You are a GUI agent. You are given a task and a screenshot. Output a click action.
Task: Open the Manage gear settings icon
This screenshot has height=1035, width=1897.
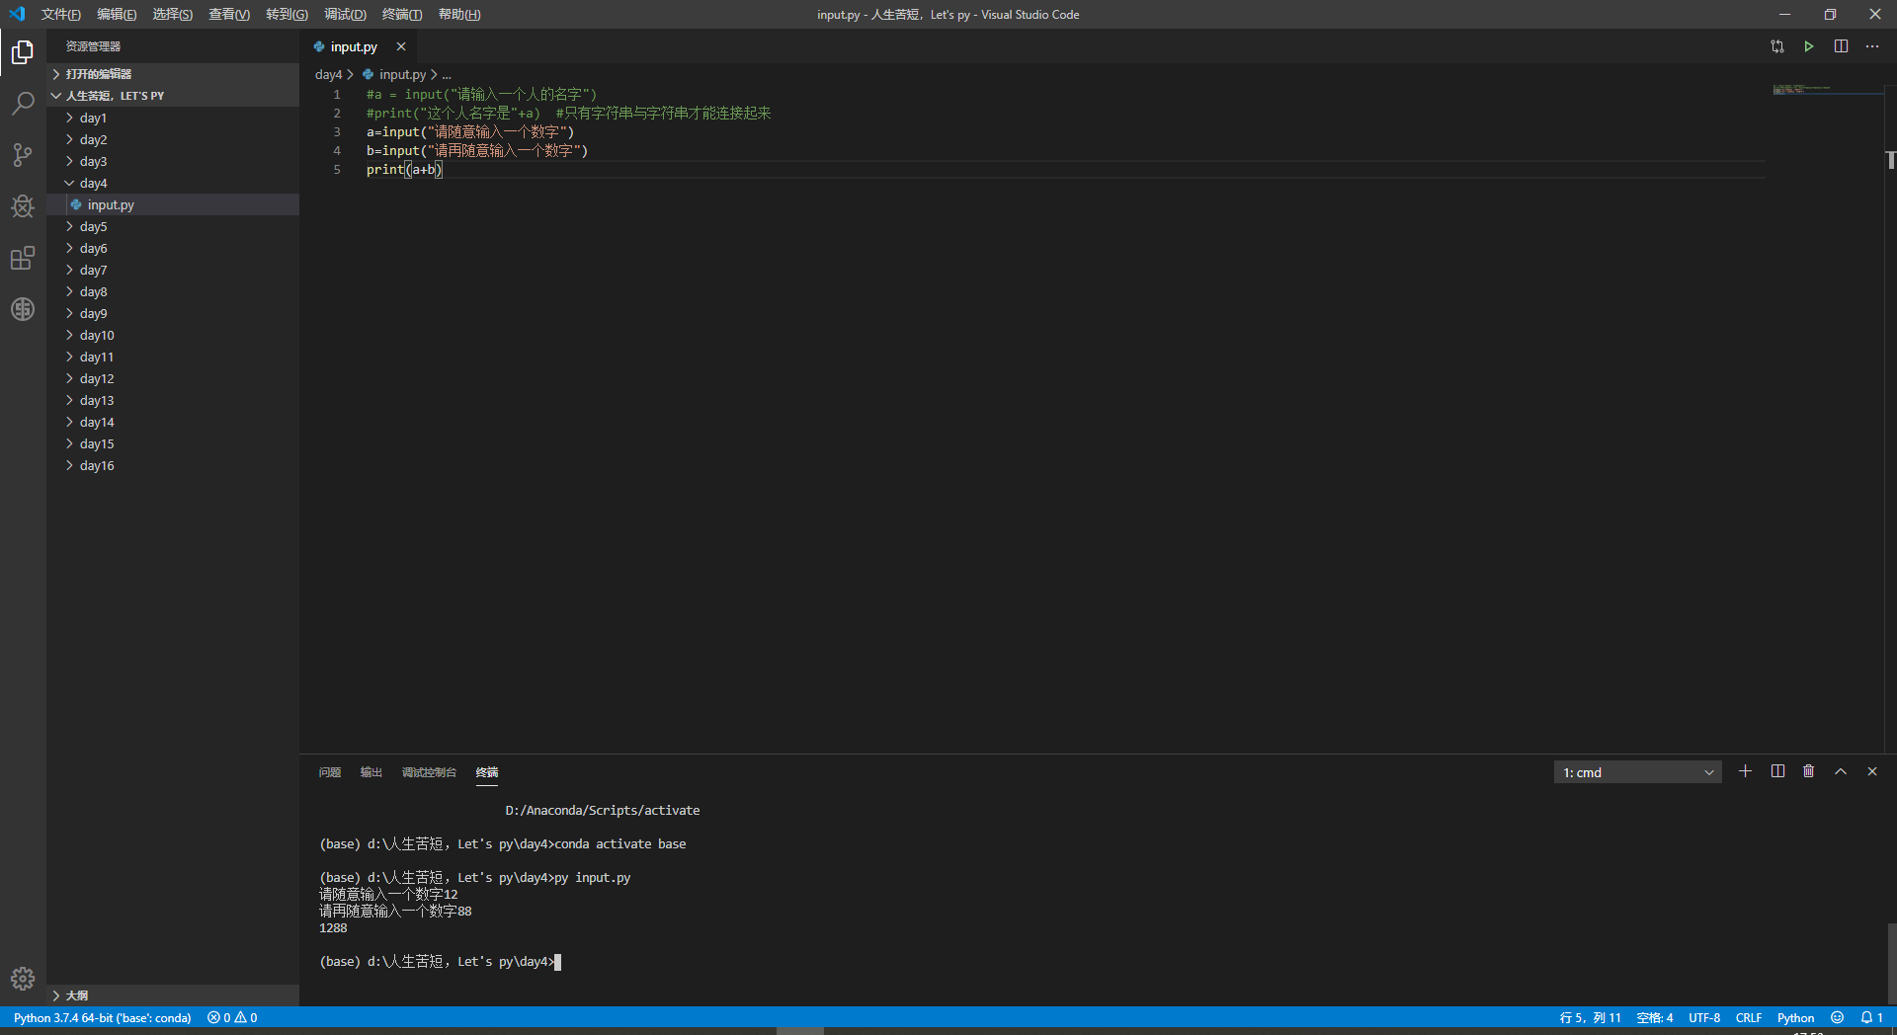tap(23, 979)
